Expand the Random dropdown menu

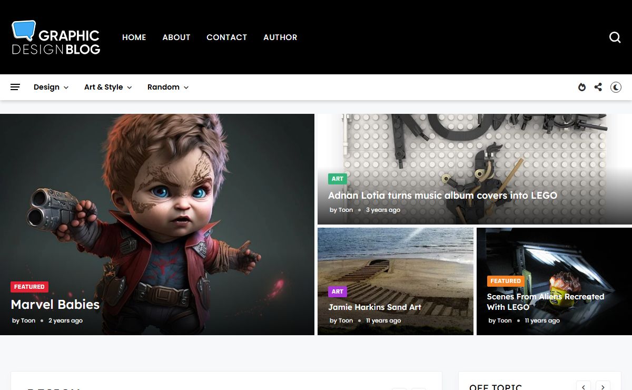tap(168, 87)
